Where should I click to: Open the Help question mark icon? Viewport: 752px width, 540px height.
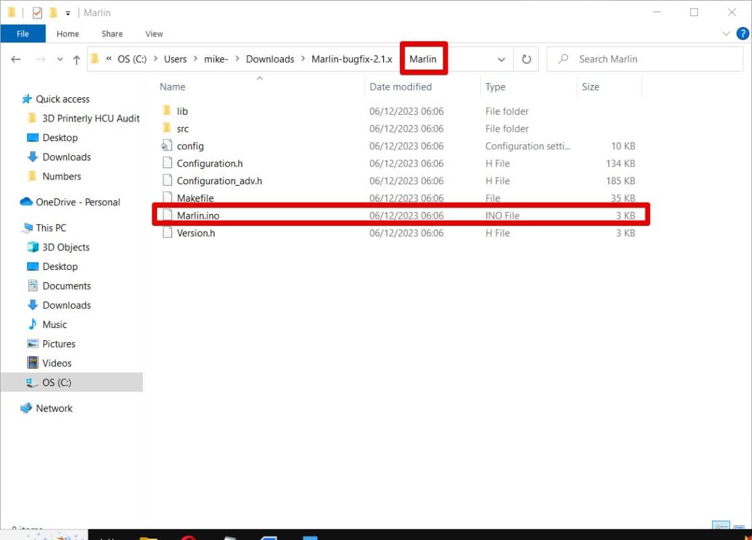pyautogui.click(x=742, y=34)
